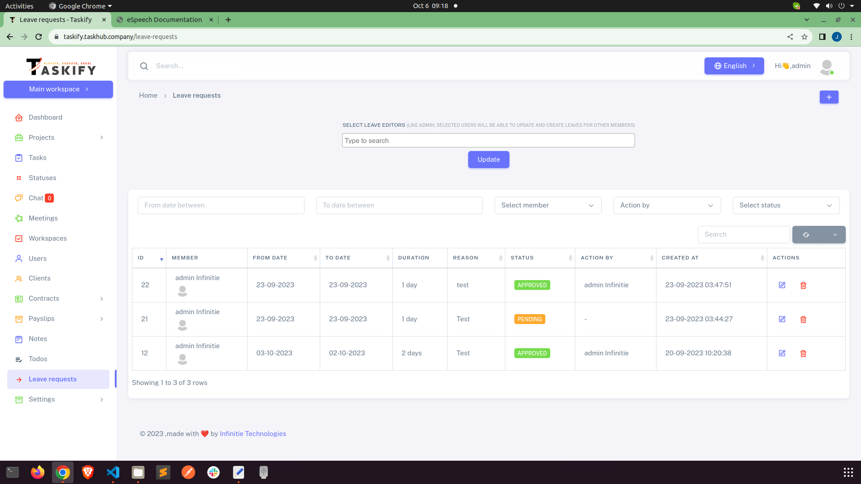Delete leave request 21 via trash icon
Image resolution: width=861 pixels, height=484 pixels.
coord(803,320)
